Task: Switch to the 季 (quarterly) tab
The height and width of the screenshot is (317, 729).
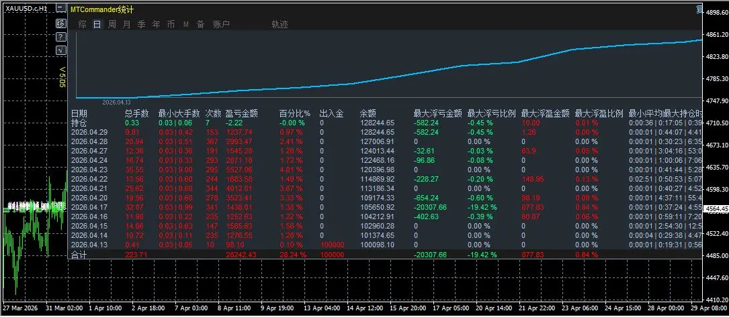Action: [x=142, y=25]
